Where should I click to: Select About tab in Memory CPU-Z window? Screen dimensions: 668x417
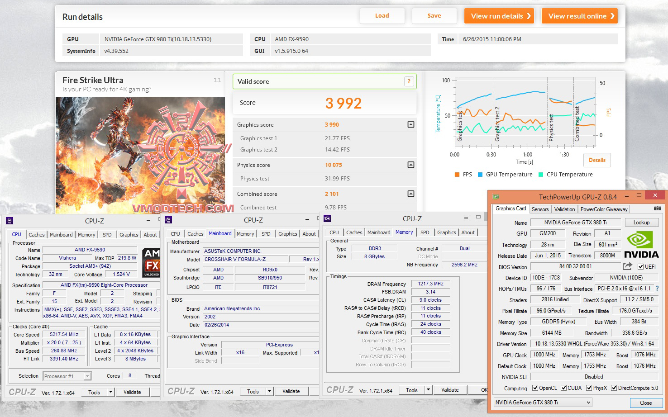pos(468,232)
